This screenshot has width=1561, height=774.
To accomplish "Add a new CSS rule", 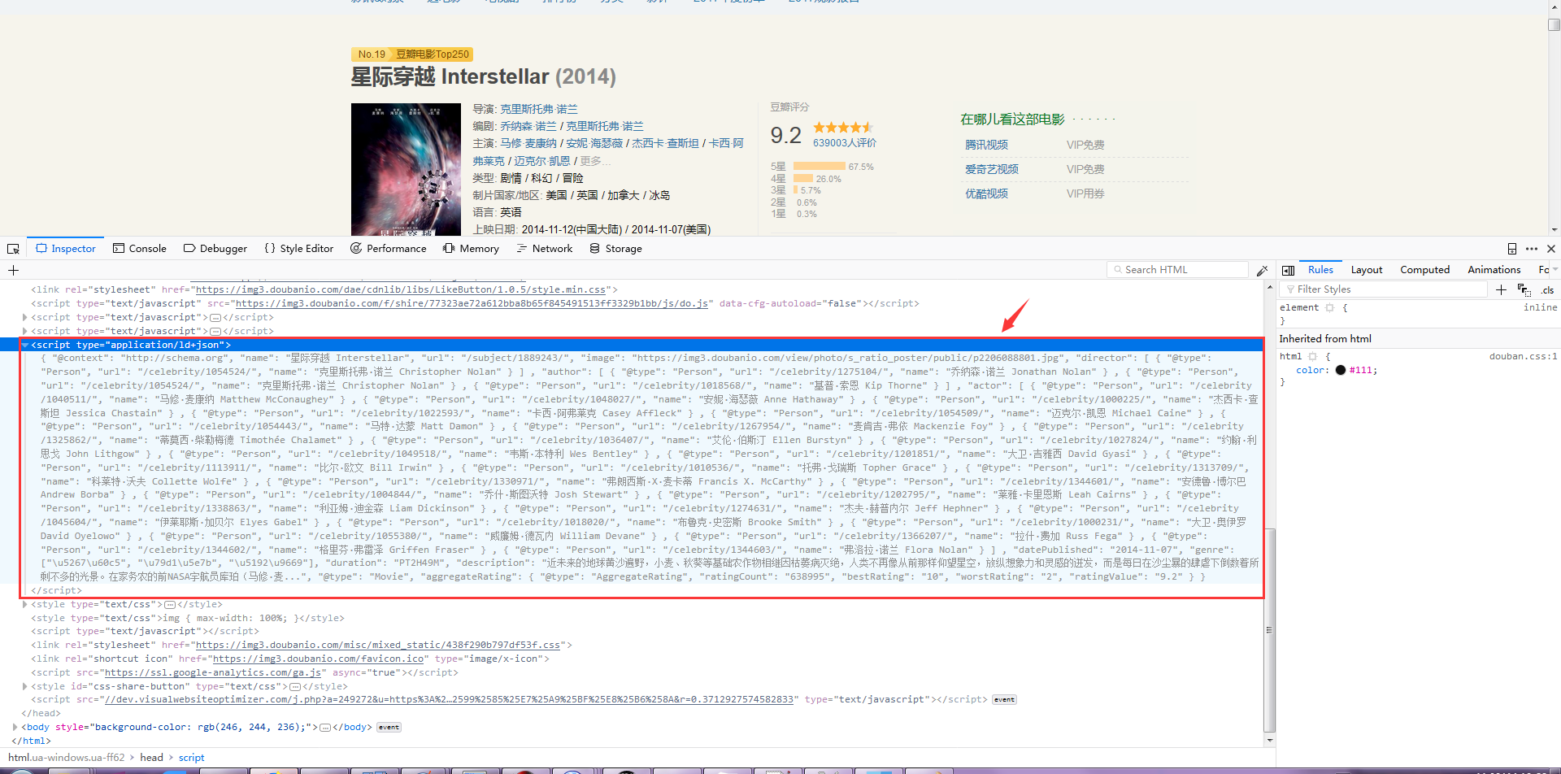I will [1501, 289].
